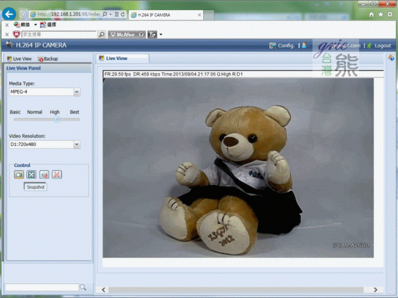Click the red fourth icon in Control
The image size is (398, 298).
coord(57,175)
